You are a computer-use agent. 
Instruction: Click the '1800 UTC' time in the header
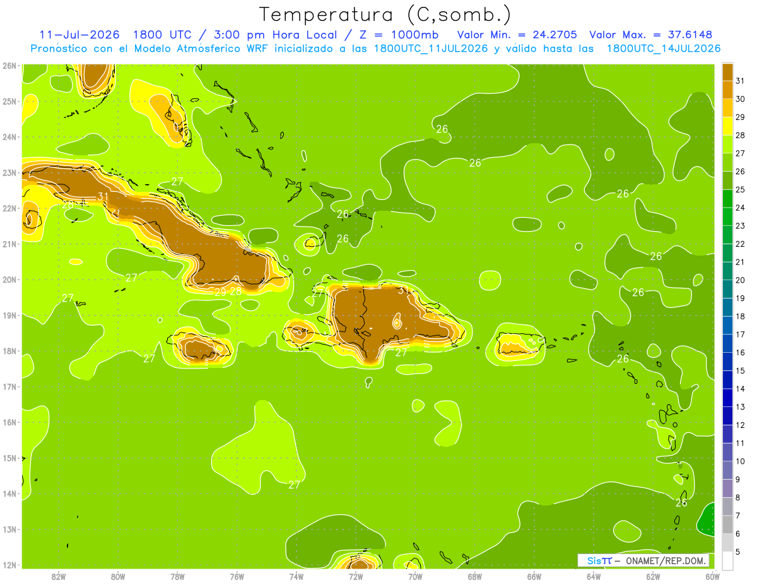point(161,35)
